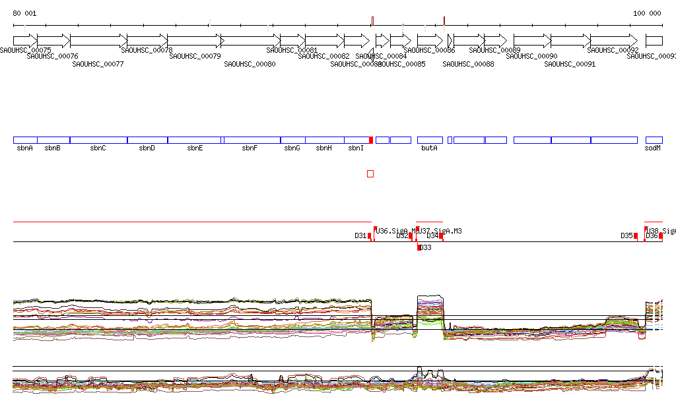The image size is (676, 403).
Task: Click the D35 marker
Action: pyautogui.click(x=636, y=236)
